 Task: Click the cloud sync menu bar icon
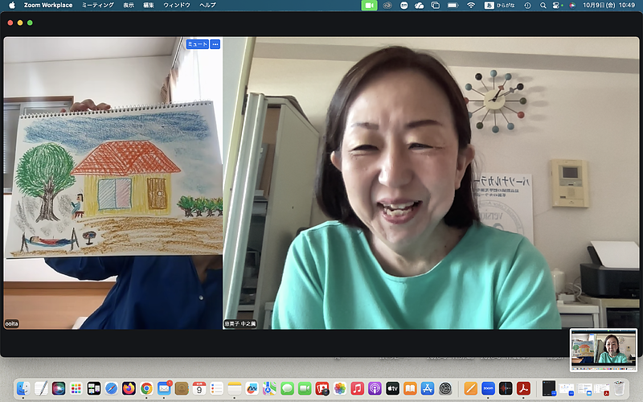419,6
